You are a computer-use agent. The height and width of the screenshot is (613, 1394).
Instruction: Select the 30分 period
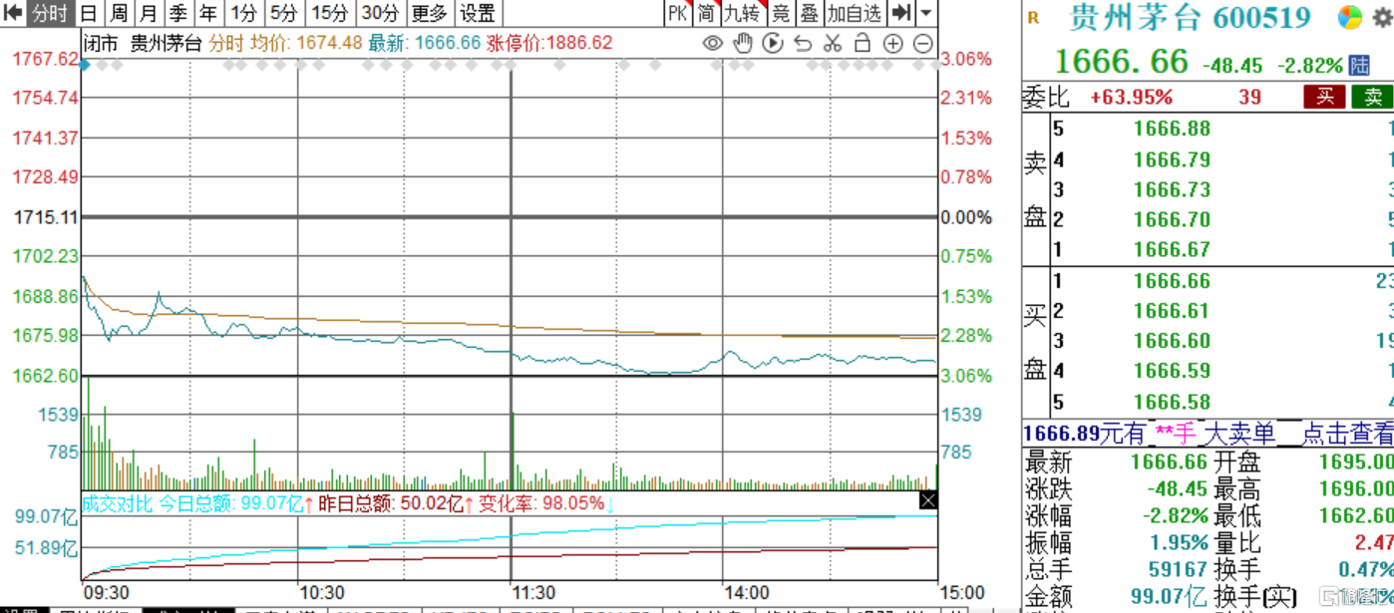click(380, 13)
